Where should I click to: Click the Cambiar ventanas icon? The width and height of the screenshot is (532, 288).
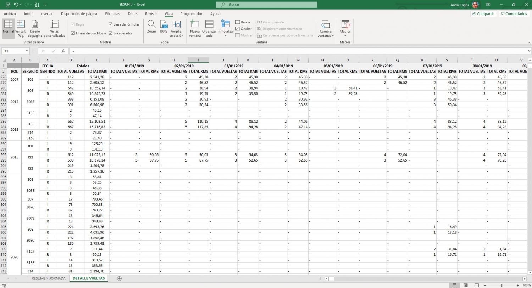(x=326, y=24)
